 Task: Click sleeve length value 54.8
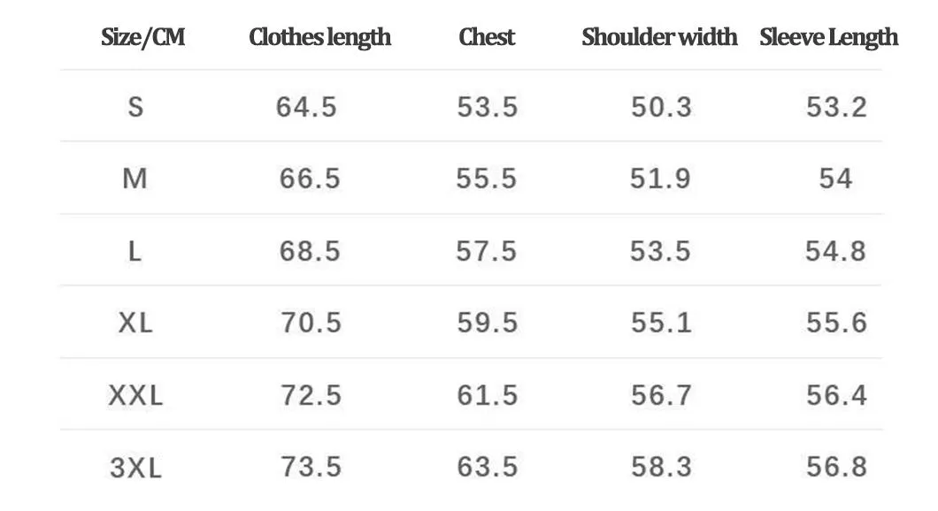click(x=835, y=252)
